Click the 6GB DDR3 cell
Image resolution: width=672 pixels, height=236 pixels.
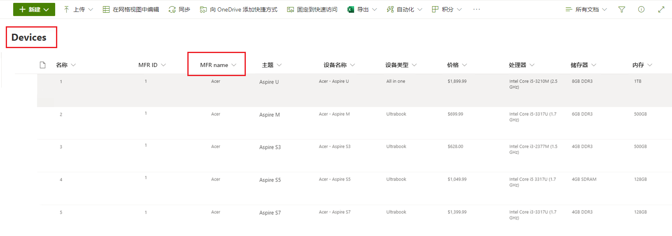tap(582, 114)
